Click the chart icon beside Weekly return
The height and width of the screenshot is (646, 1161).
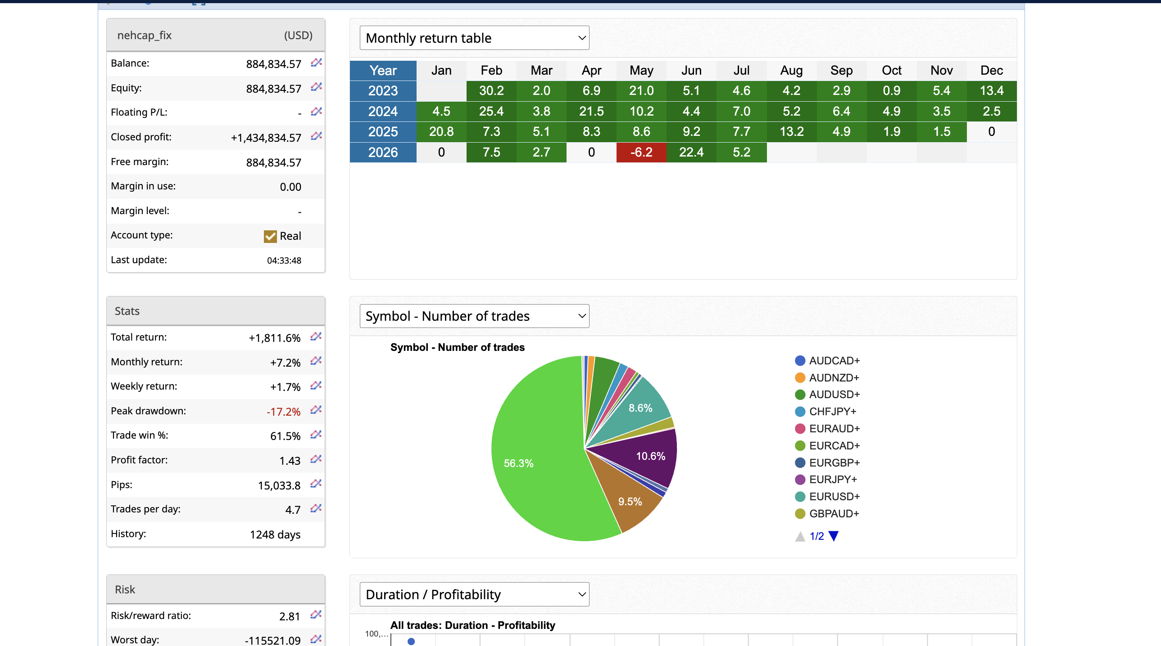(316, 386)
